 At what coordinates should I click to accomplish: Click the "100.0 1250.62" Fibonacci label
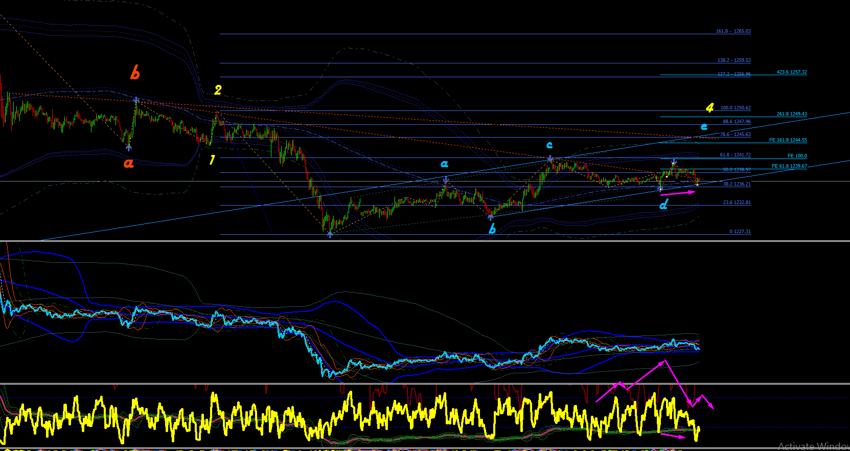[736, 108]
